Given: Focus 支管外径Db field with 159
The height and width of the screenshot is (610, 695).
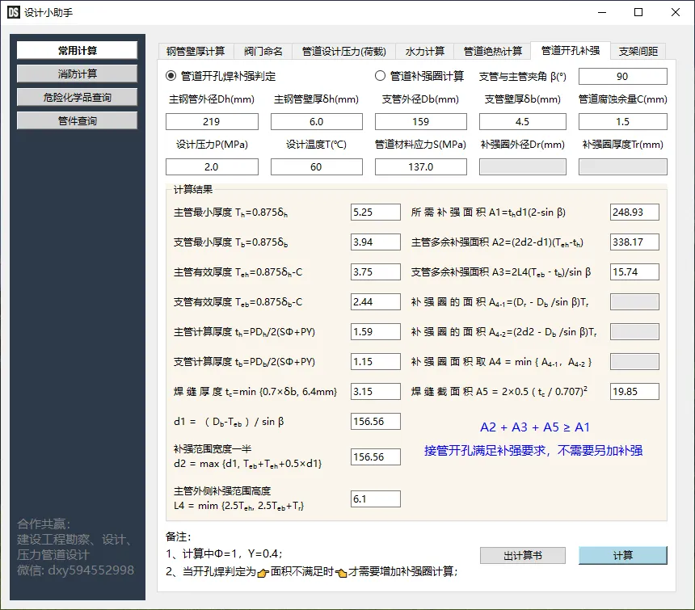Looking at the screenshot, I should pyautogui.click(x=420, y=121).
